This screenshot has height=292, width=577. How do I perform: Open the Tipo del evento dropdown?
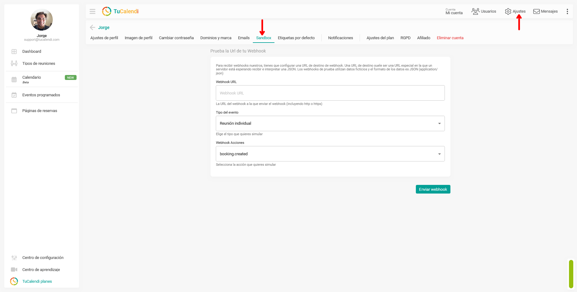(330, 123)
